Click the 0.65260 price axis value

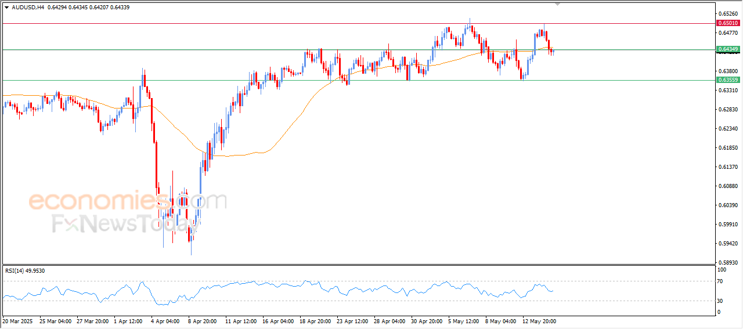pos(728,13)
